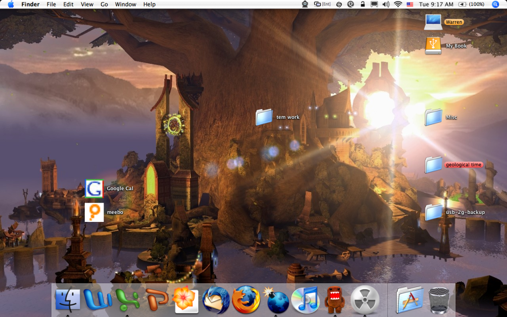The height and width of the screenshot is (317, 507).
Task: Click the spiral menu bar icon
Action: (339, 4)
